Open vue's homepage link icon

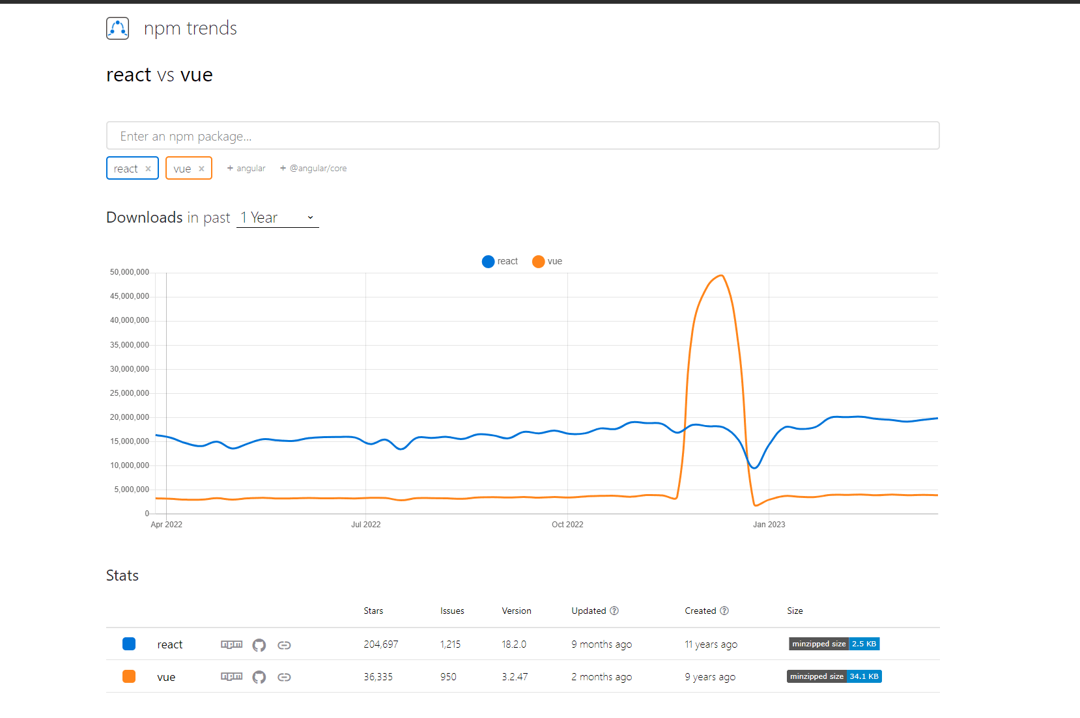coord(284,677)
